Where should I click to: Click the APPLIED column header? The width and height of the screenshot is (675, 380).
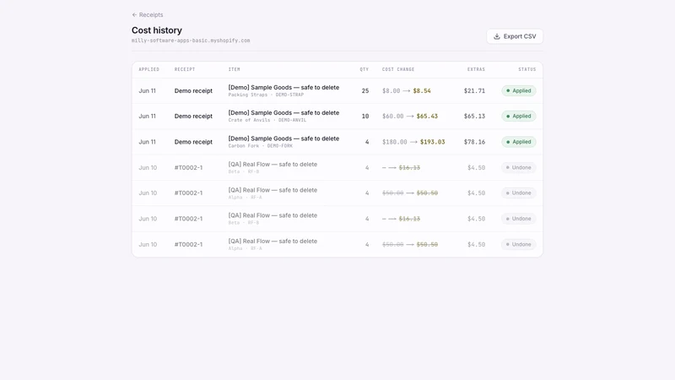149,69
